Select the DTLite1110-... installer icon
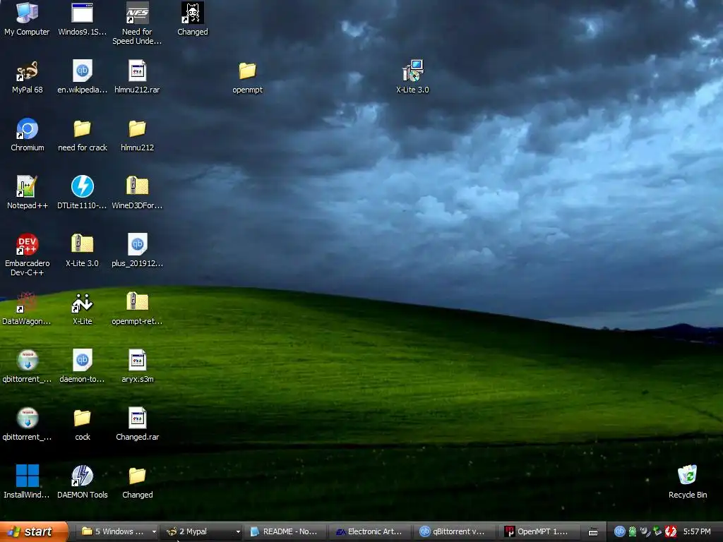The image size is (723, 542). (82, 193)
